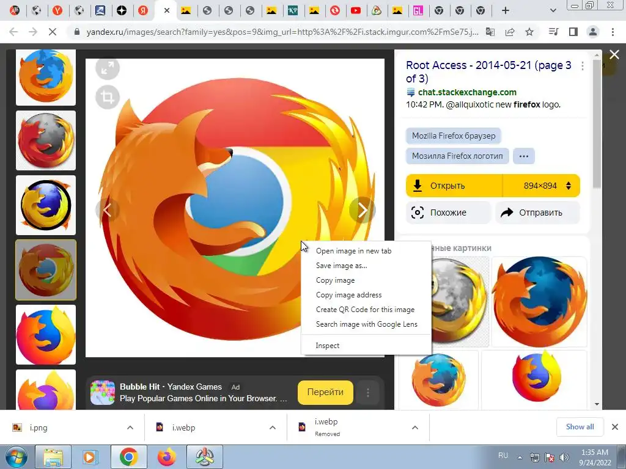This screenshot has height=469, width=626.
Task: Expand the tab search chevron
Action: click(553, 10)
